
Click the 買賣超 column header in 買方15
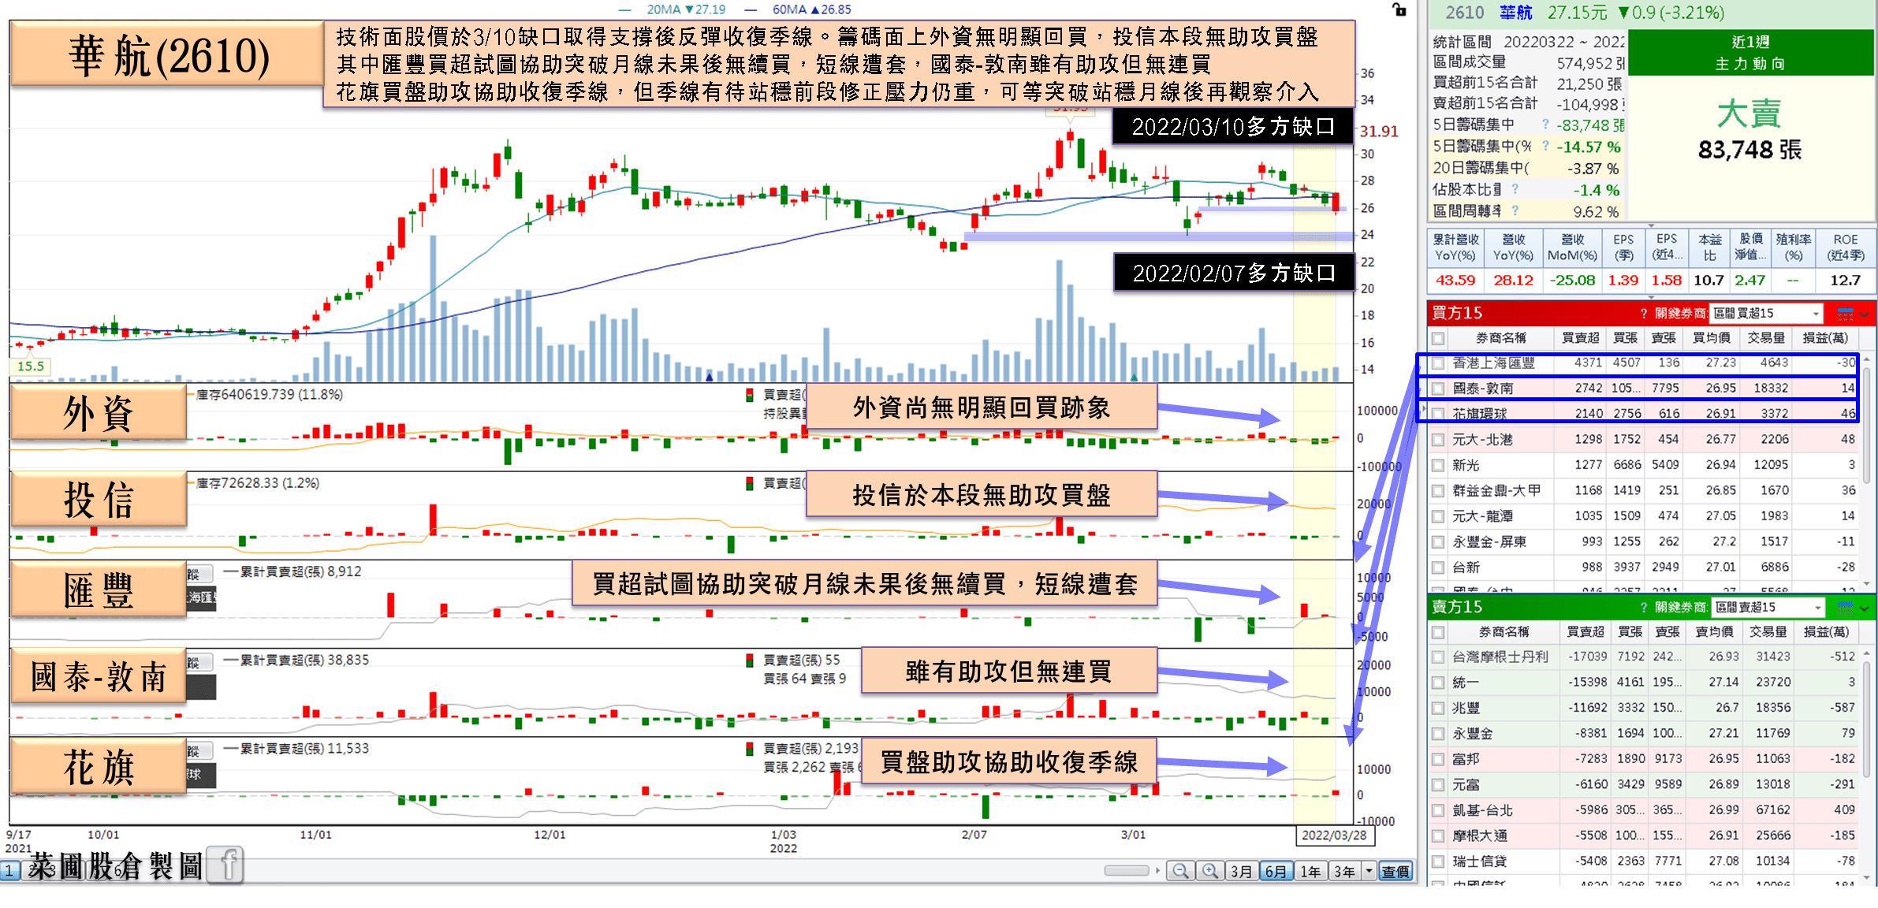1581,338
